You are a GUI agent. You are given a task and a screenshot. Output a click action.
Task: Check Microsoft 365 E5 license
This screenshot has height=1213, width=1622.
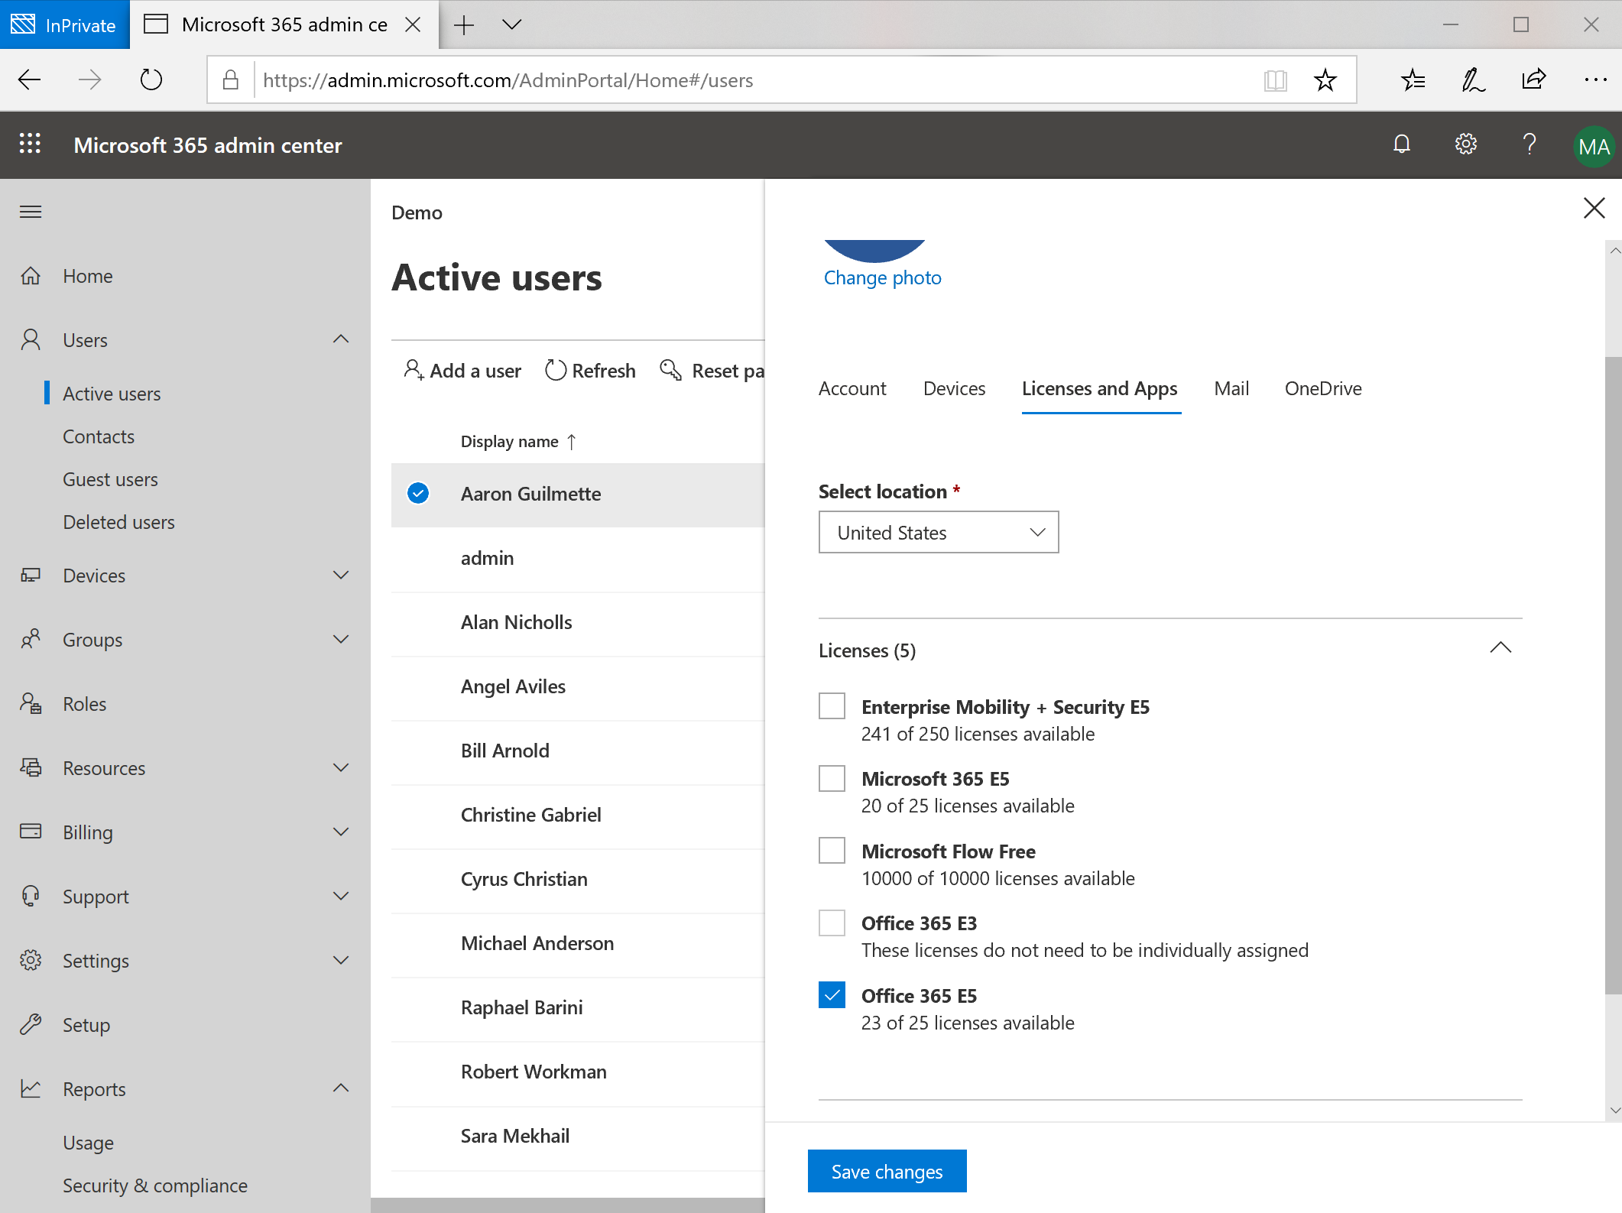[832, 778]
